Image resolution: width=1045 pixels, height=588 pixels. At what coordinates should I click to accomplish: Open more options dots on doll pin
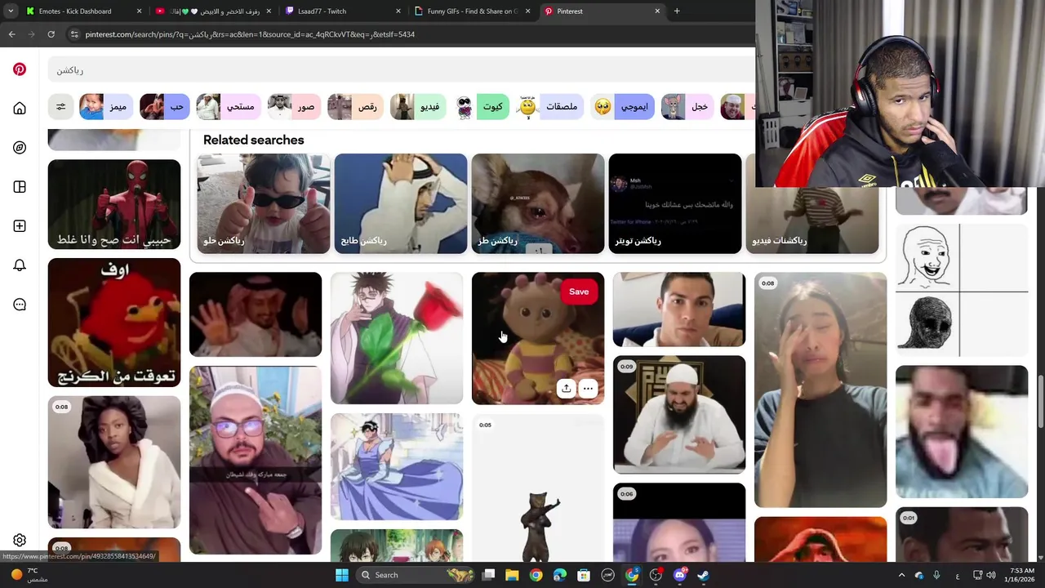click(588, 389)
